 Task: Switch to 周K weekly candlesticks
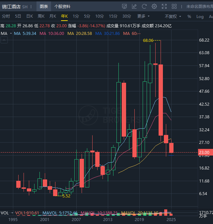click(x=41, y=16)
